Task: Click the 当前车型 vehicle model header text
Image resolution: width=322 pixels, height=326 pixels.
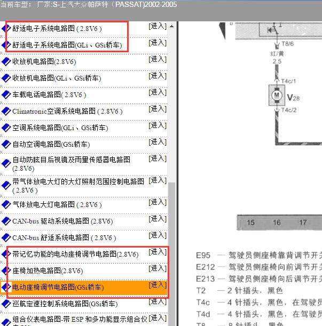Action: [x=89, y=4]
